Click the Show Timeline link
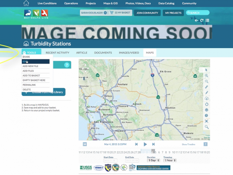This screenshot has height=175, width=233. pos(189,144)
